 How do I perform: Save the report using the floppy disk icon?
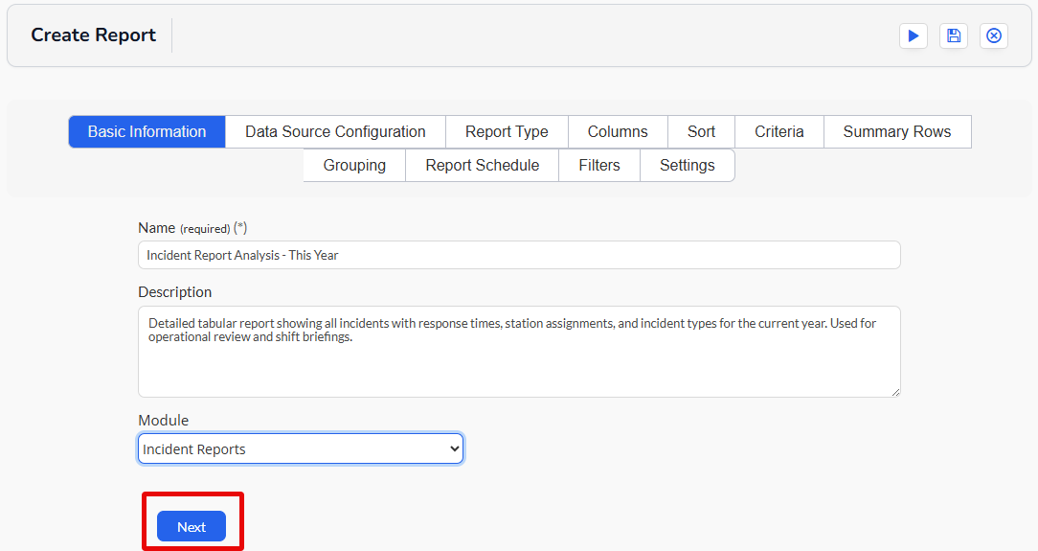[x=954, y=35]
